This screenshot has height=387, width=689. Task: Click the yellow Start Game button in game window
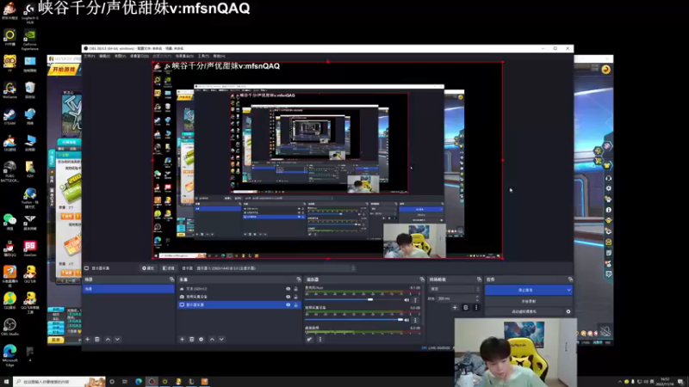[x=64, y=70]
